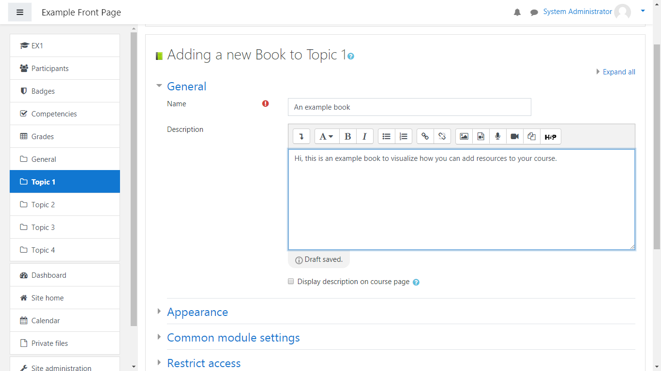Expand the Common module settings section

point(233,338)
